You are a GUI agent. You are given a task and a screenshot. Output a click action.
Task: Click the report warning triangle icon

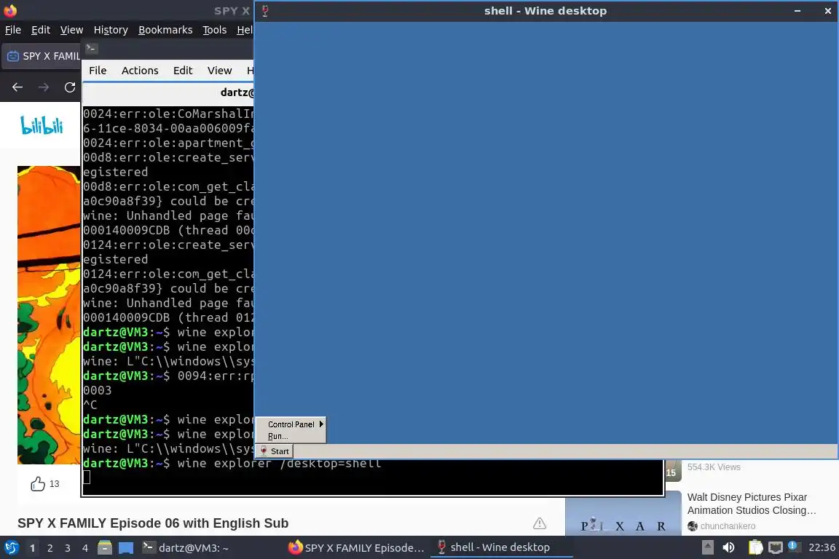pos(540,523)
